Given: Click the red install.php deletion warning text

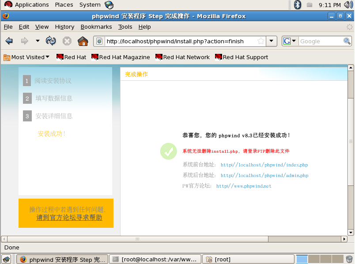Looking at the screenshot, I should [236, 151].
